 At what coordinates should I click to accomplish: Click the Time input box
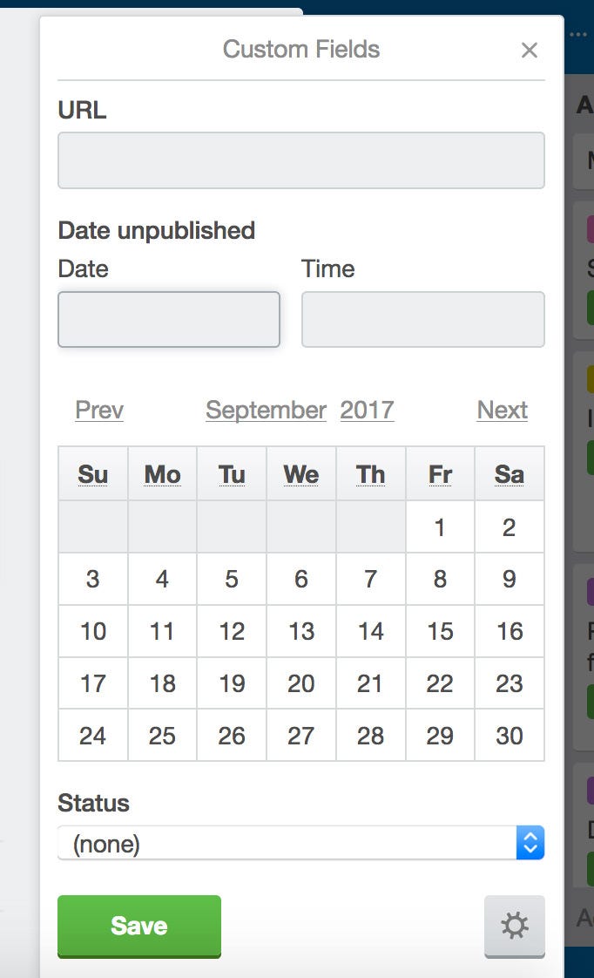pos(422,319)
